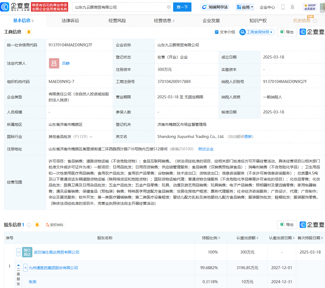Switch to 经营信息 tab

click(164, 21)
